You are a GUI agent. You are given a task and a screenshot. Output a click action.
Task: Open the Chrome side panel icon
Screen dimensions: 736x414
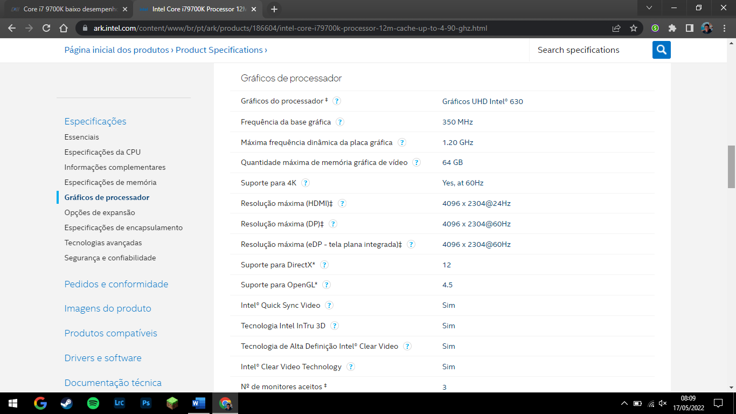[690, 28]
